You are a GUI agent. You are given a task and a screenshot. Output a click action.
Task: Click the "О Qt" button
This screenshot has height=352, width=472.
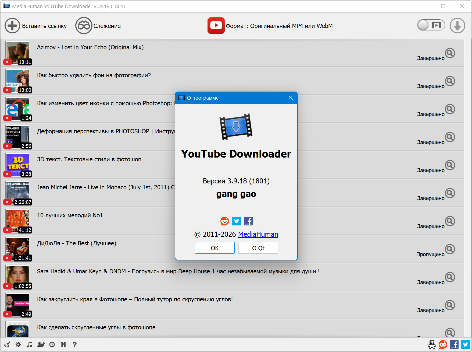(x=258, y=248)
